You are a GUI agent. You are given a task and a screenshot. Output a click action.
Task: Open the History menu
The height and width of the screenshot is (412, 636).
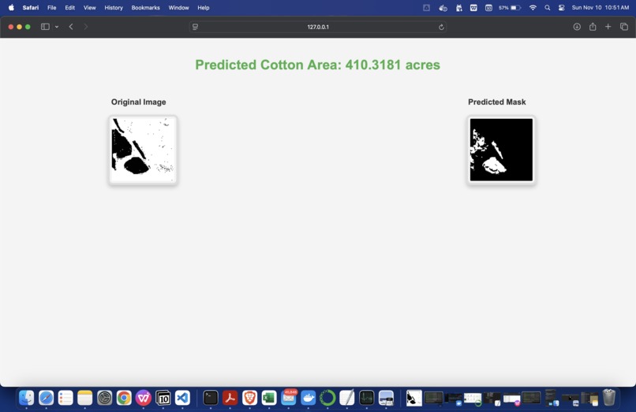click(114, 8)
